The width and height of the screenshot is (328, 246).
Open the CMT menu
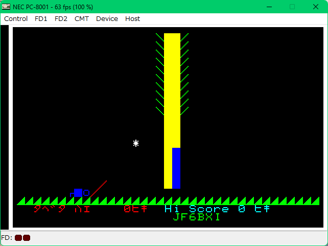[x=82, y=19]
